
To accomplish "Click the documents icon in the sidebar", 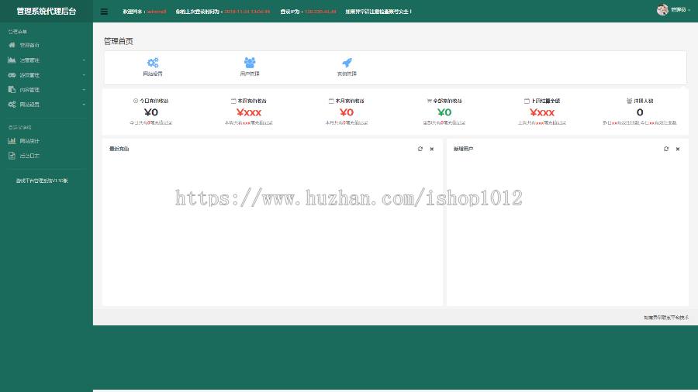I will click(12, 89).
